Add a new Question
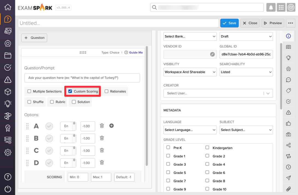The width and height of the screenshot is (298, 195). tap(34, 38)
